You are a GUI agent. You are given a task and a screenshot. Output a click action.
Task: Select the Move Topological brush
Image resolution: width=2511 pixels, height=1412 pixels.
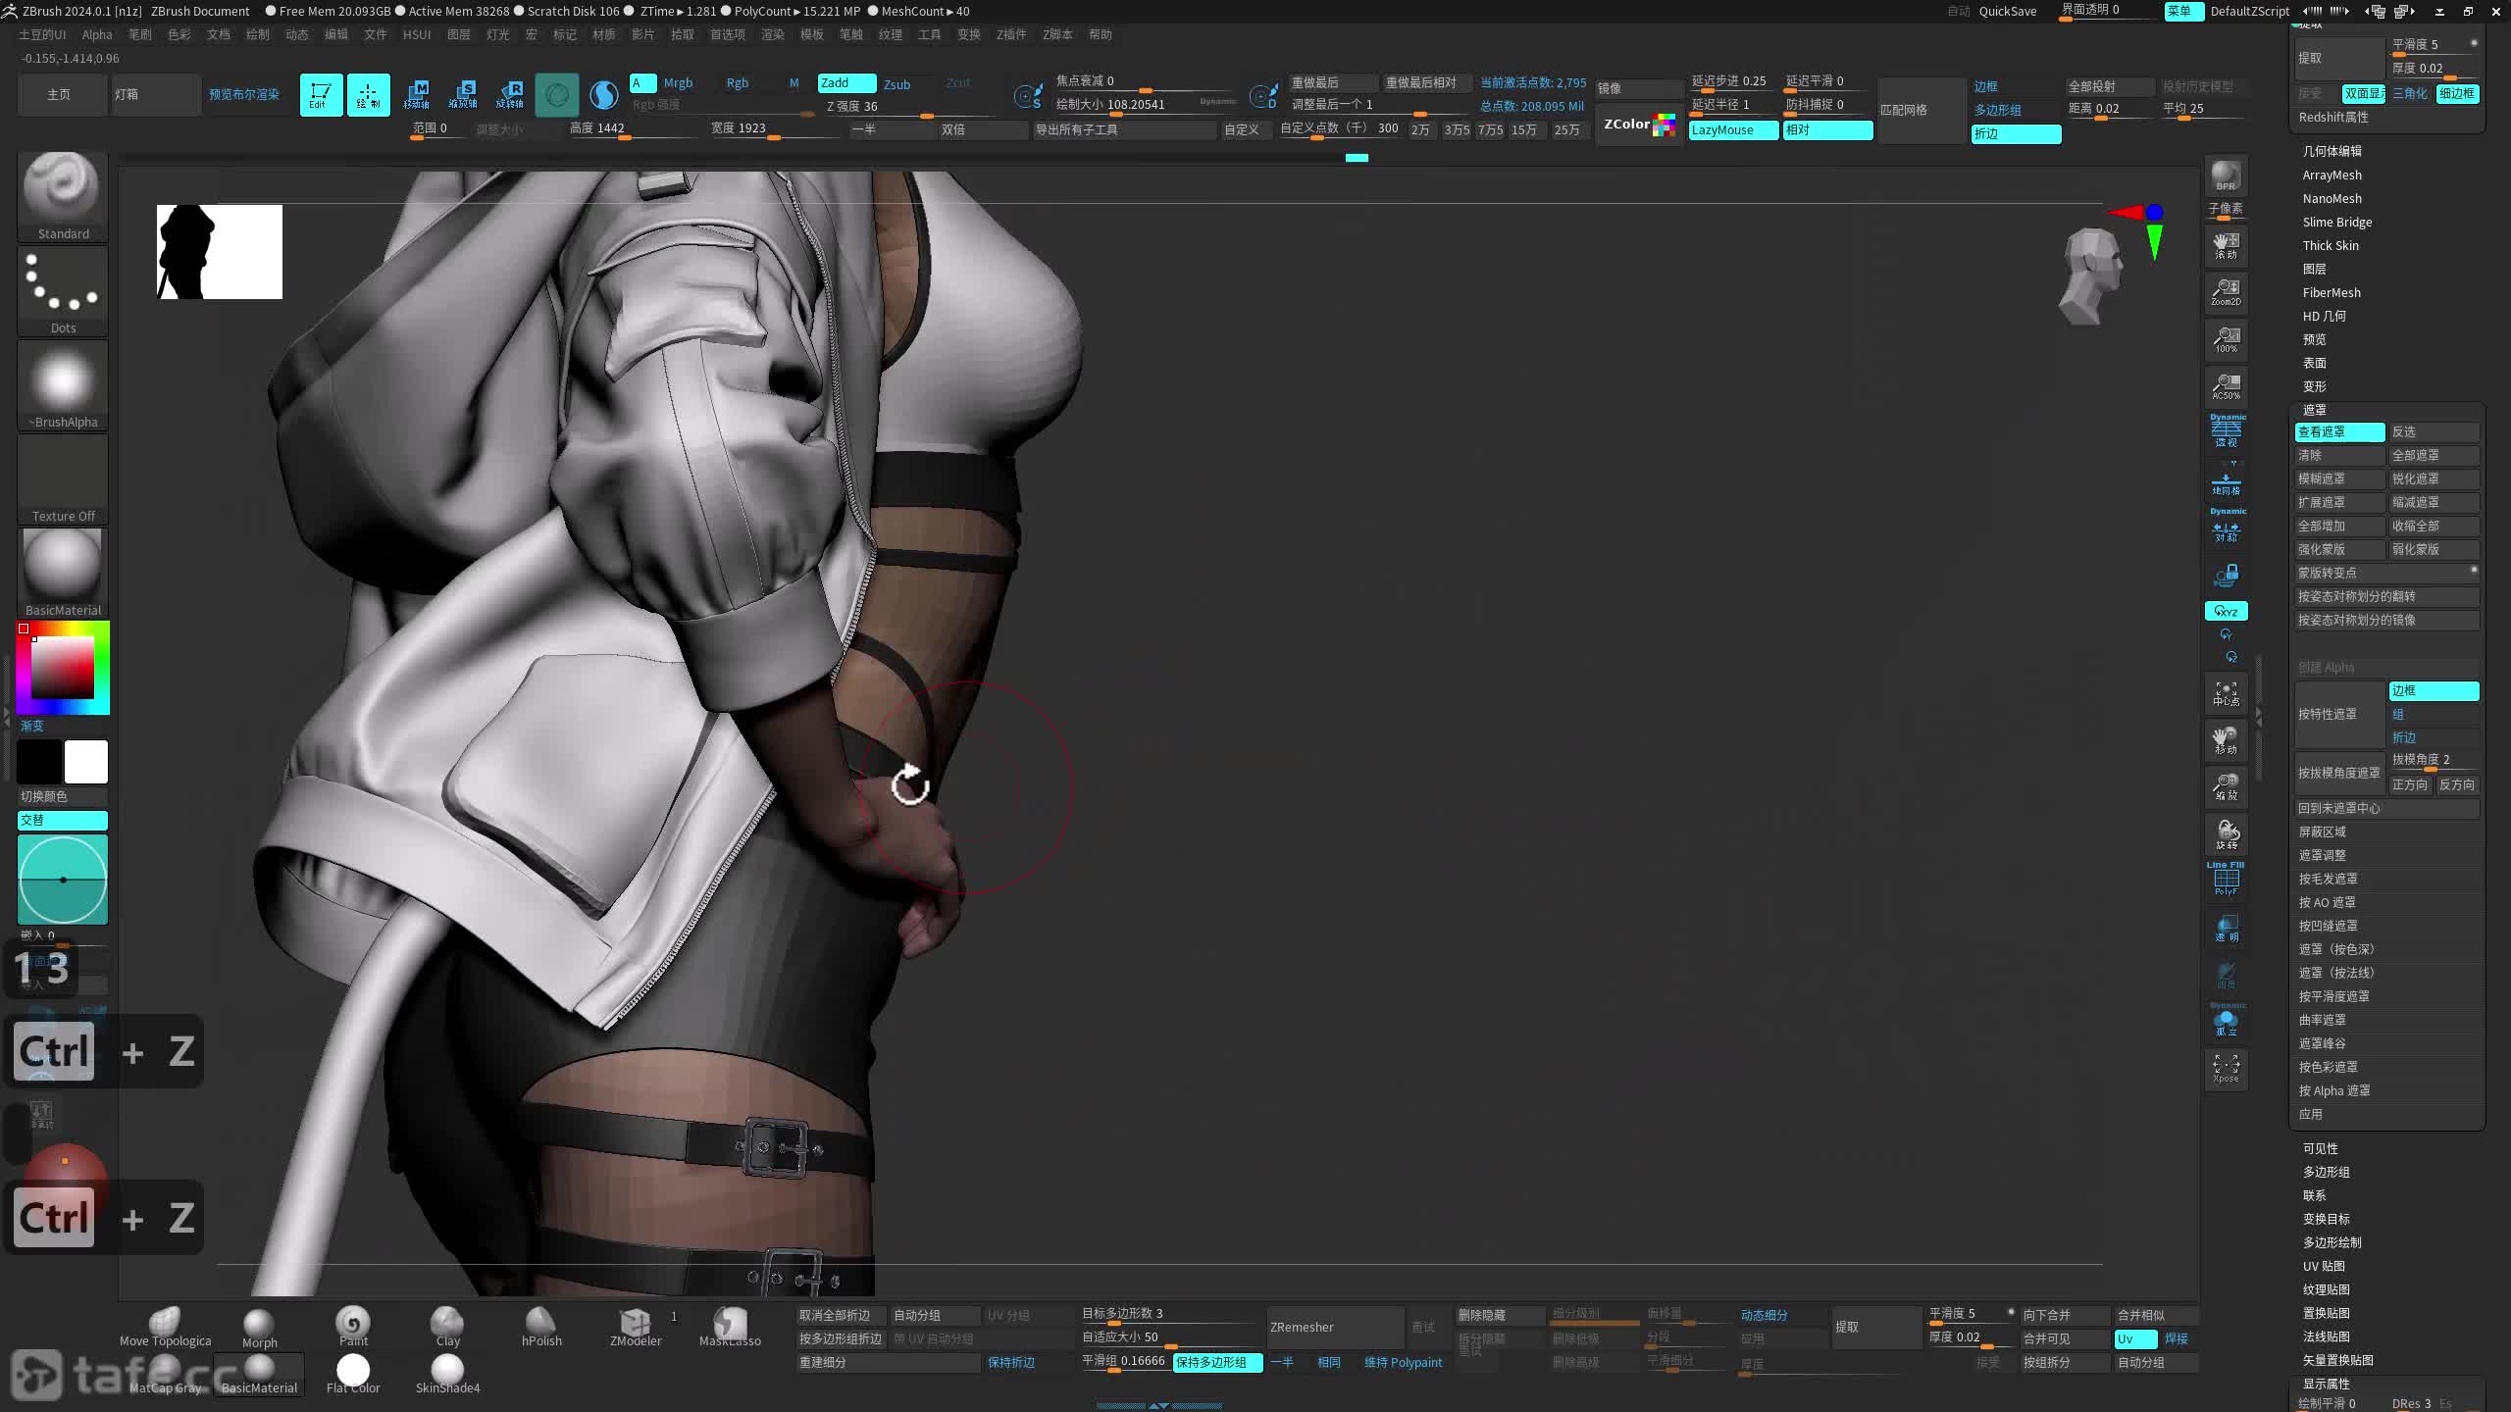point(165,1327)
